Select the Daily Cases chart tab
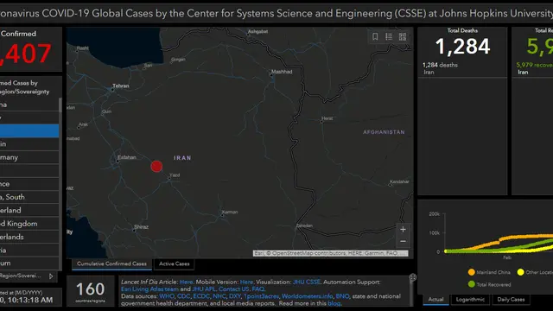Screen dimensions: 553x311 pyautogui.click(x=511, y=300)
